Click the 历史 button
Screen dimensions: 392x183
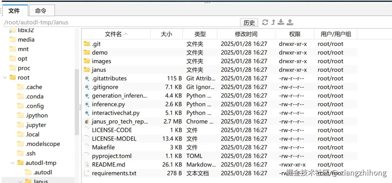click(x=249, y=23)
